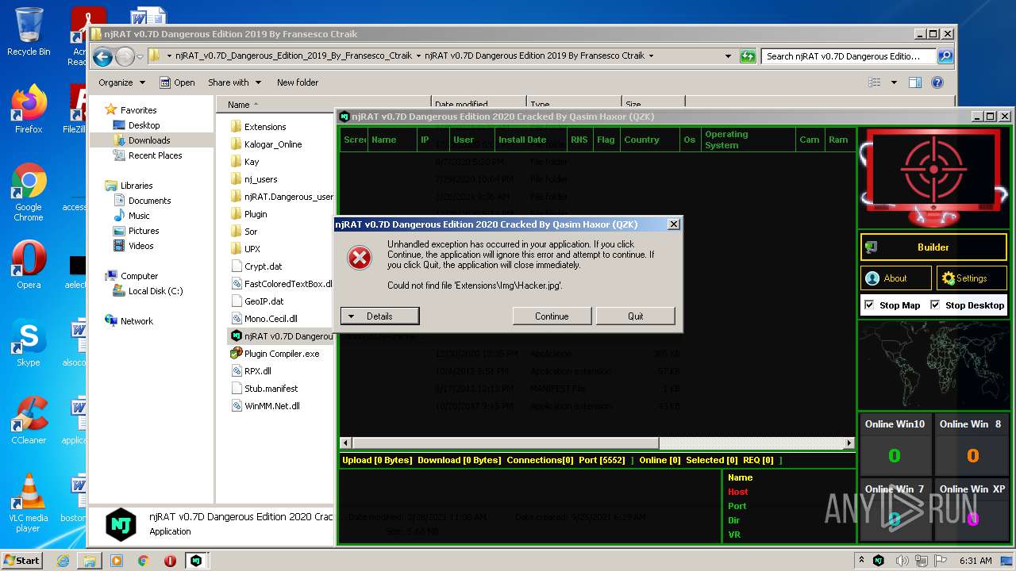Open the change view options dropdown arrow

click(894, 82)
